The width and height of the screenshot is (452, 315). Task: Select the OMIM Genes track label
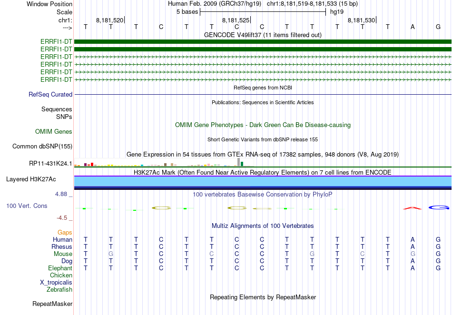pos(54,131)
